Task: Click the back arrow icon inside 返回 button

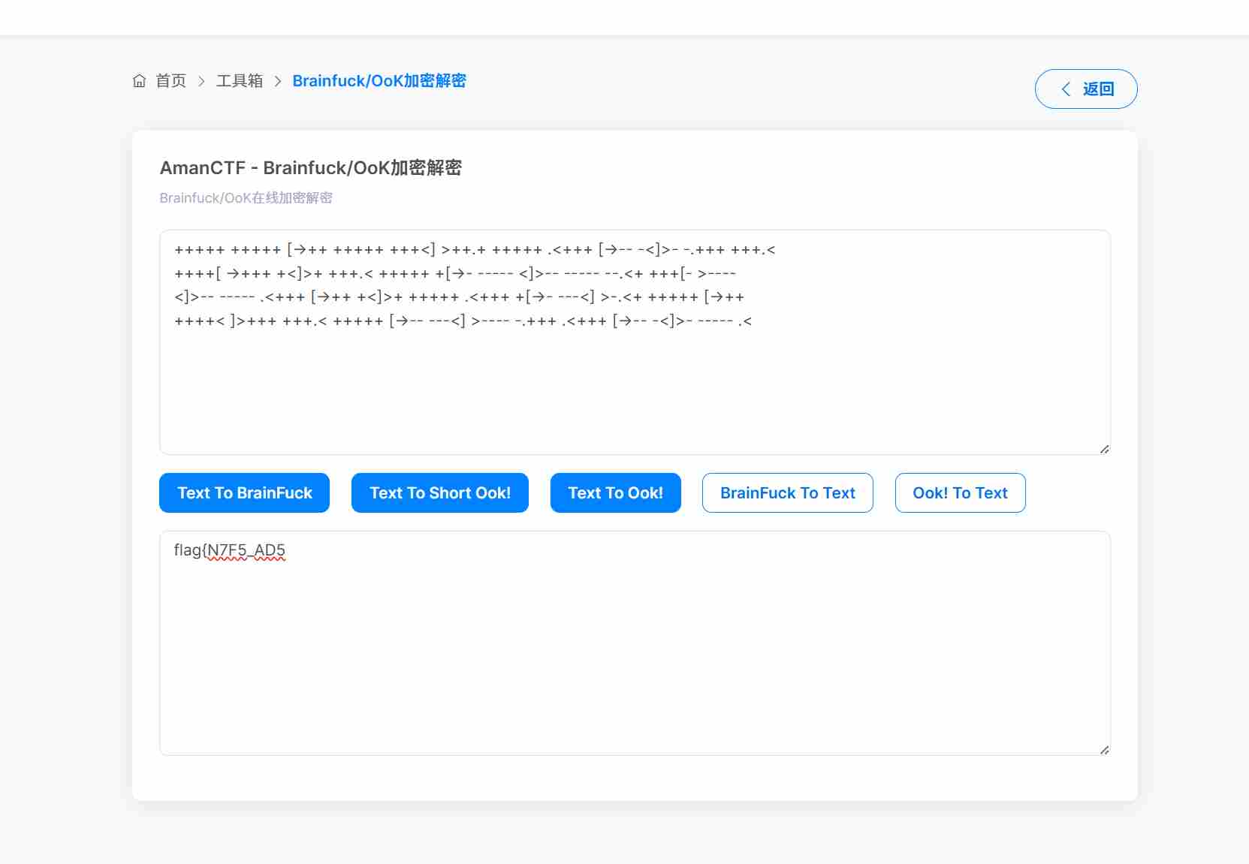Action: [x=1066, y=89]
